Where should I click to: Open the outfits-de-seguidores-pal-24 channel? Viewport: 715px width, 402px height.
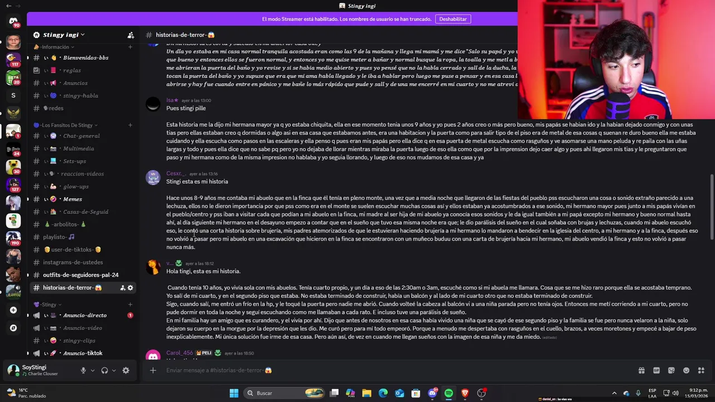point(82,275)
